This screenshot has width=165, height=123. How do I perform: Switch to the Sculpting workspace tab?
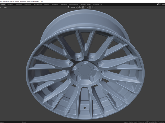(x=19, y=5)
